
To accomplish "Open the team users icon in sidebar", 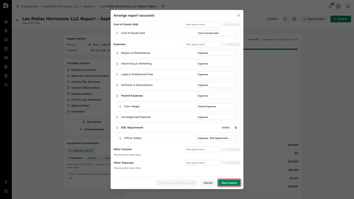I will [x=6, y=85].
